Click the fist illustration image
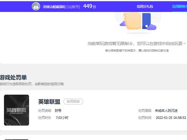 [x=138, y=23]
